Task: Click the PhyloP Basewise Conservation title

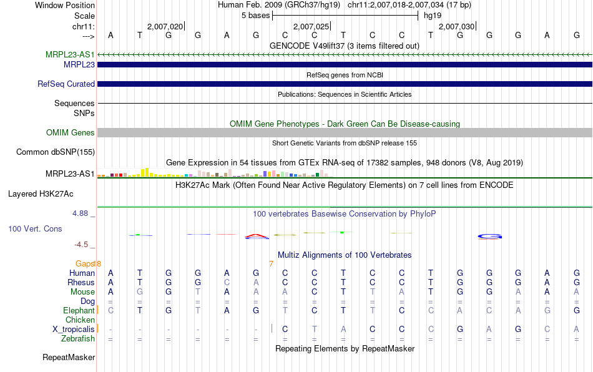Action: (x=345, y=213)
